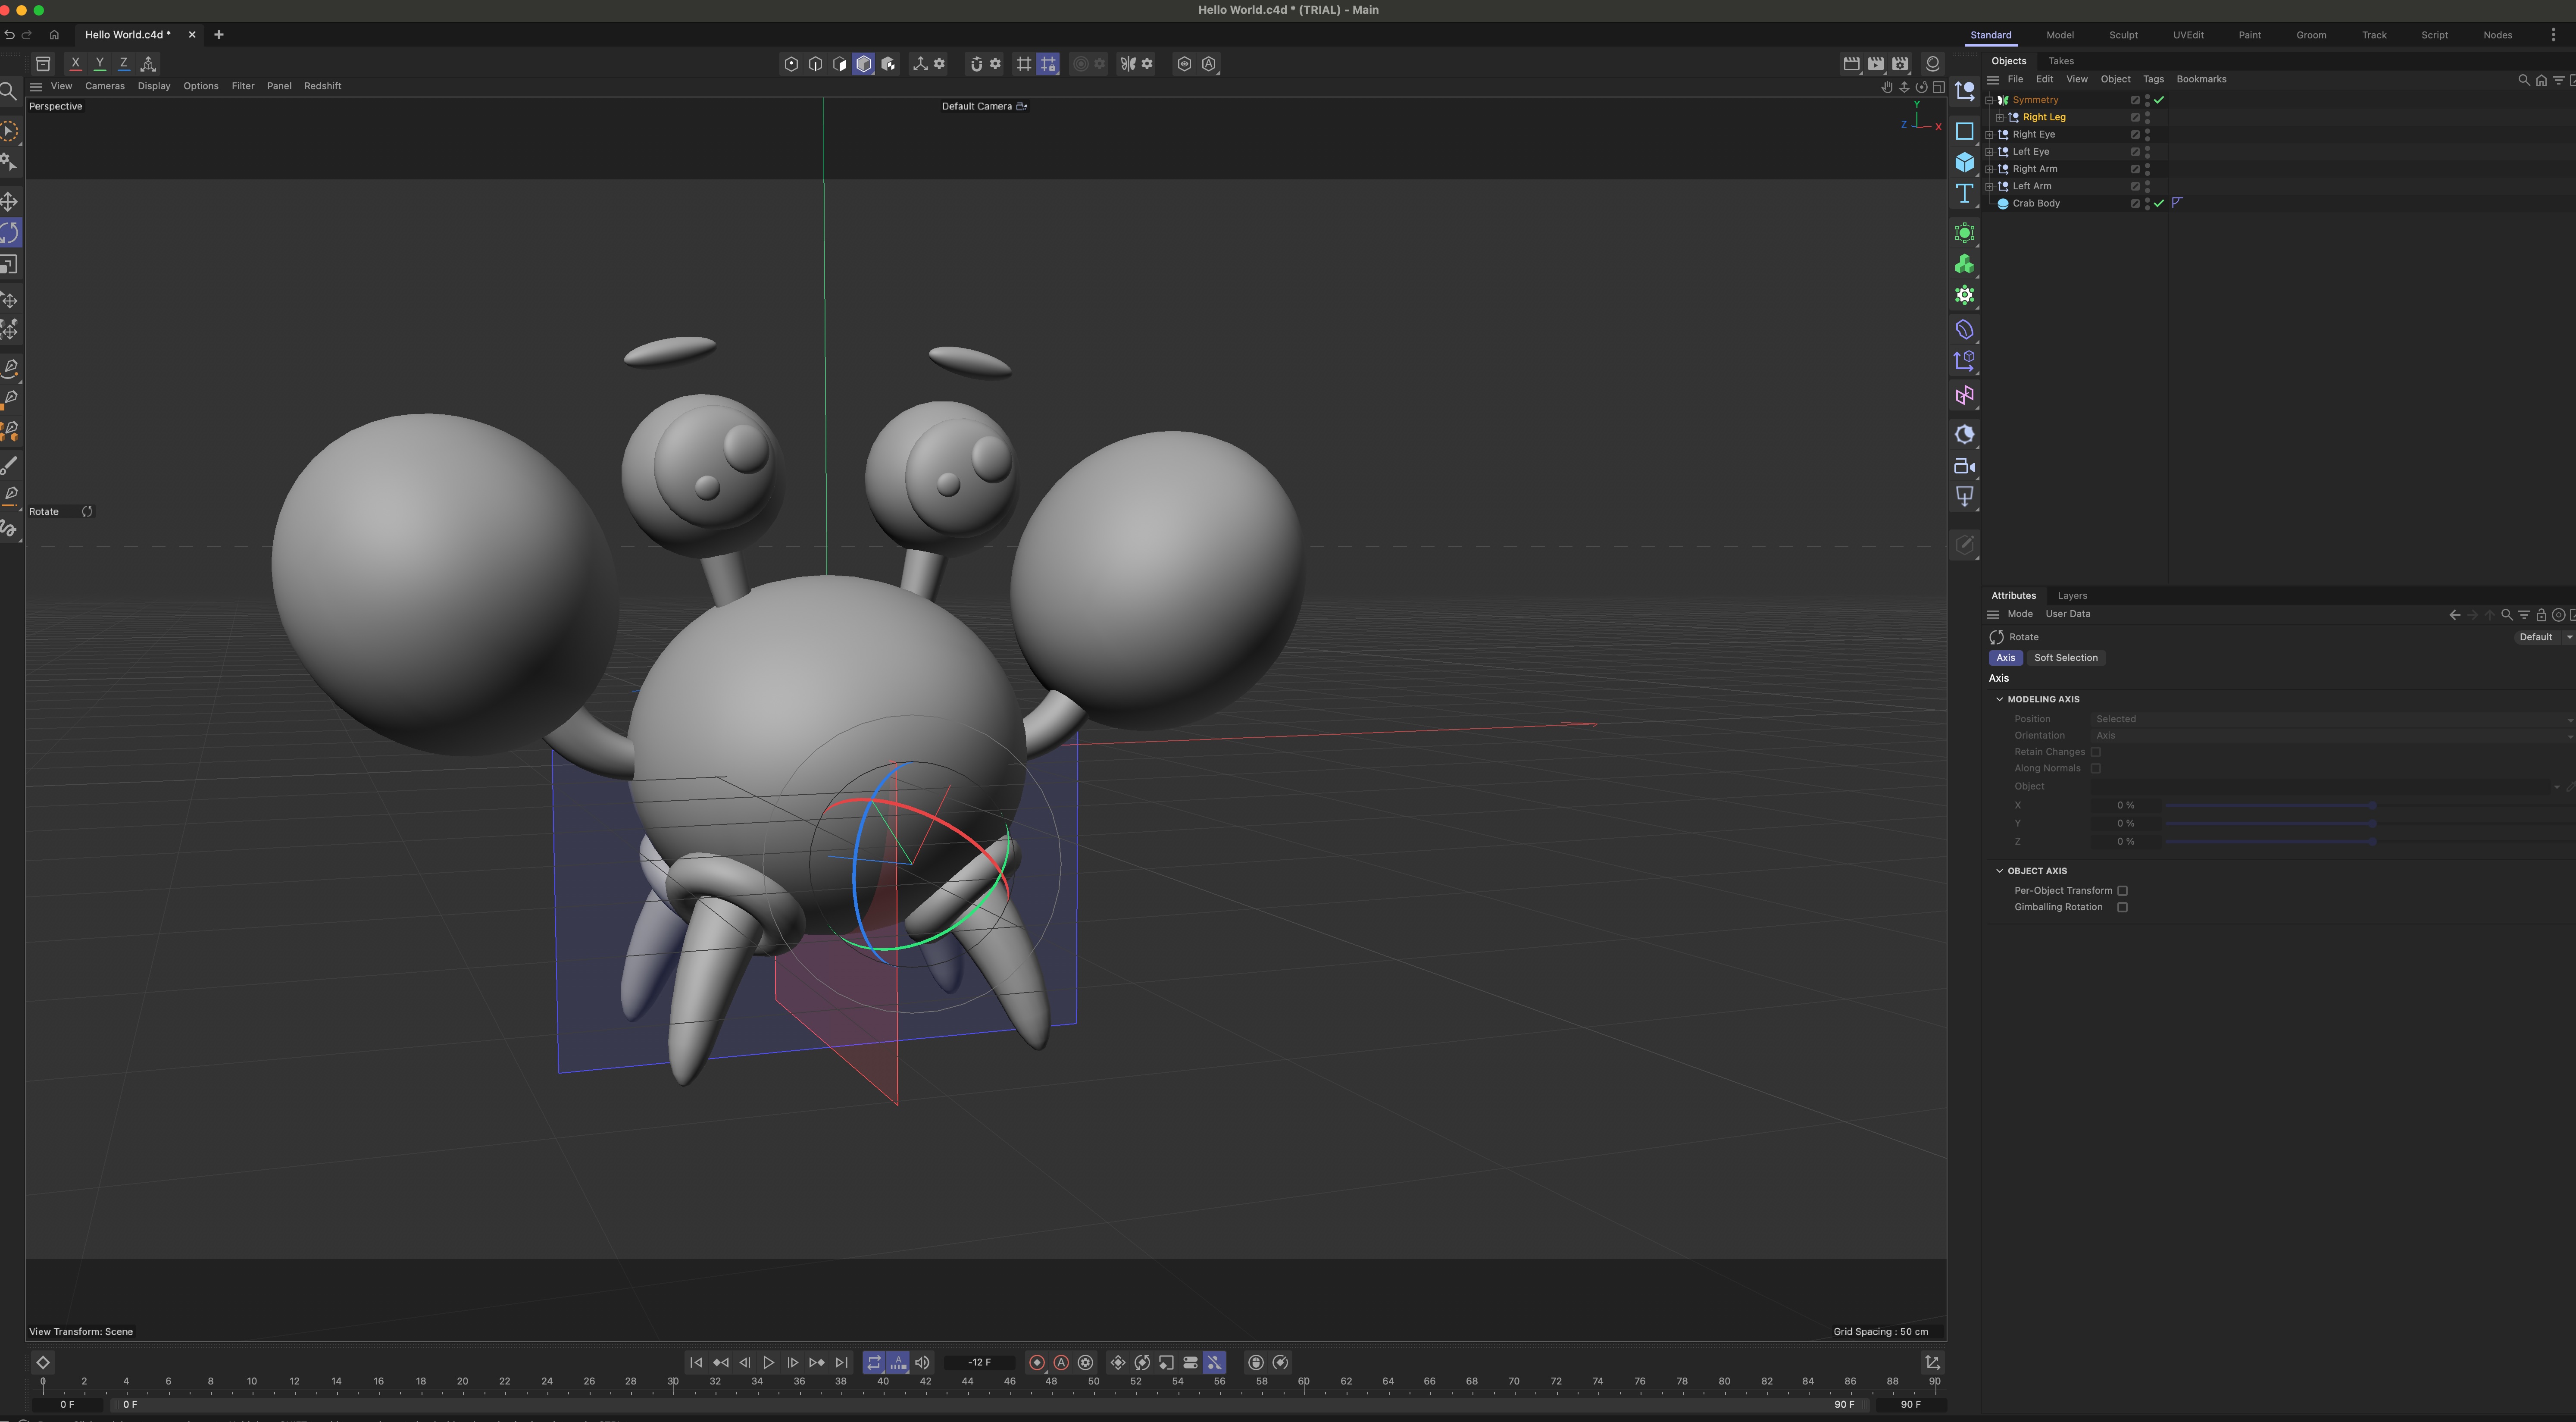Lock the X axis
The image size is (2576, 1422).
(x=75, y=63)
